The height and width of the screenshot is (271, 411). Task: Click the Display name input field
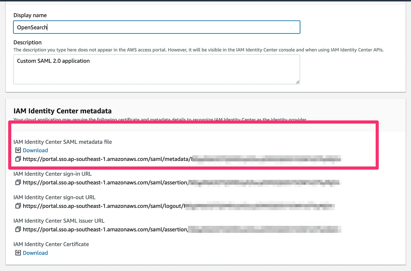156,27
